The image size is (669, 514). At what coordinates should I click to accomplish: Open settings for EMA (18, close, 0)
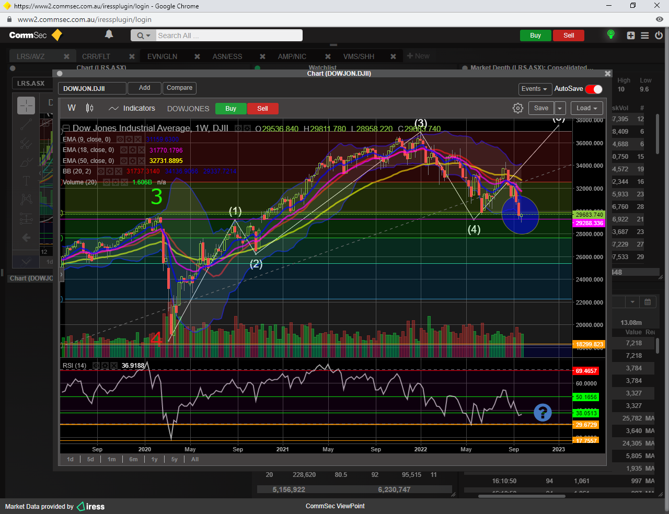pos(133,150)
